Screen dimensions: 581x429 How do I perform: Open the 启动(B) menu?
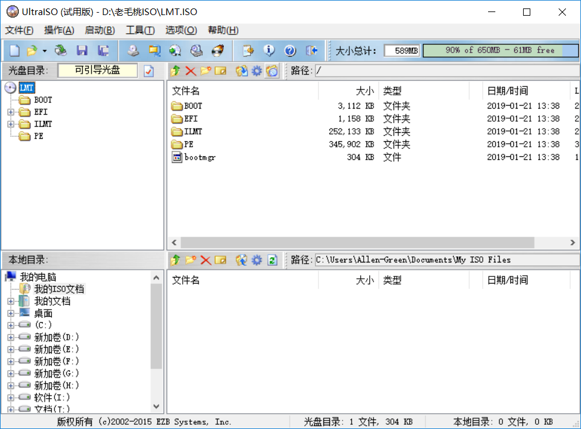100,30
